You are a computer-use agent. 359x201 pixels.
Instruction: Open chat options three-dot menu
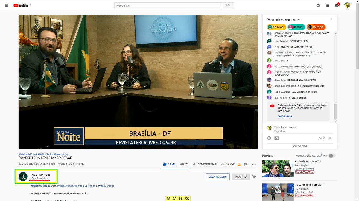tap(332, 20)
